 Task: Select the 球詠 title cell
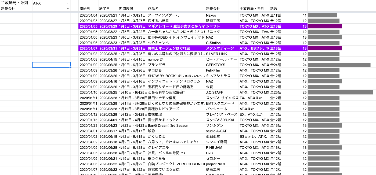tap(176, 131)
